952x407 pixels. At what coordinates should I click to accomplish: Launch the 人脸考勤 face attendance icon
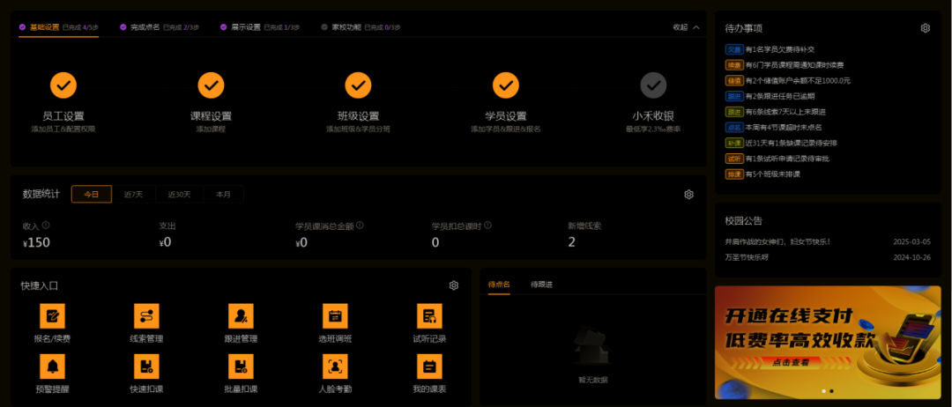point(335,366)
